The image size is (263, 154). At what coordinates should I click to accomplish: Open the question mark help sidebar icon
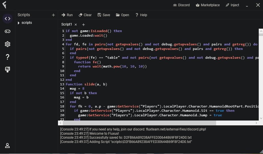pyautogui.click(x=8, y=57)
